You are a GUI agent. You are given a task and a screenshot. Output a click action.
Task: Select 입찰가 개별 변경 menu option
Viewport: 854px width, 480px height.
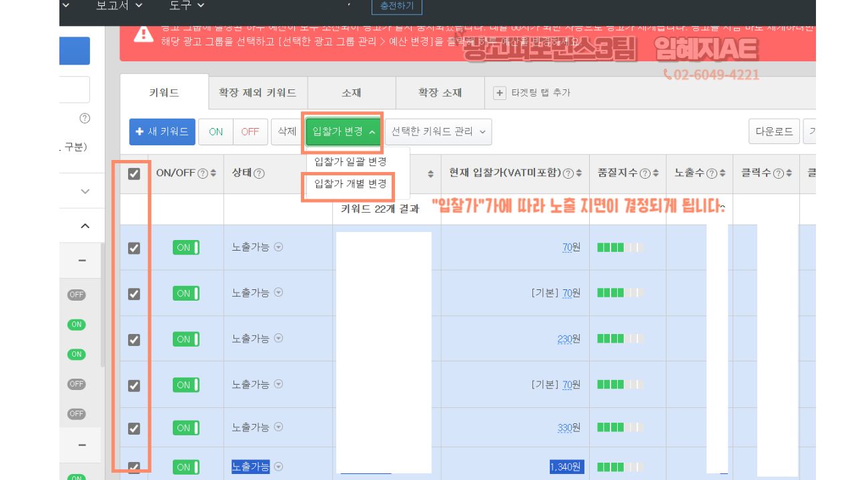350,185
